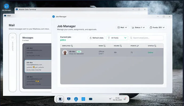Open the Mail dropdown in Job Manager

tap(122, 27)
